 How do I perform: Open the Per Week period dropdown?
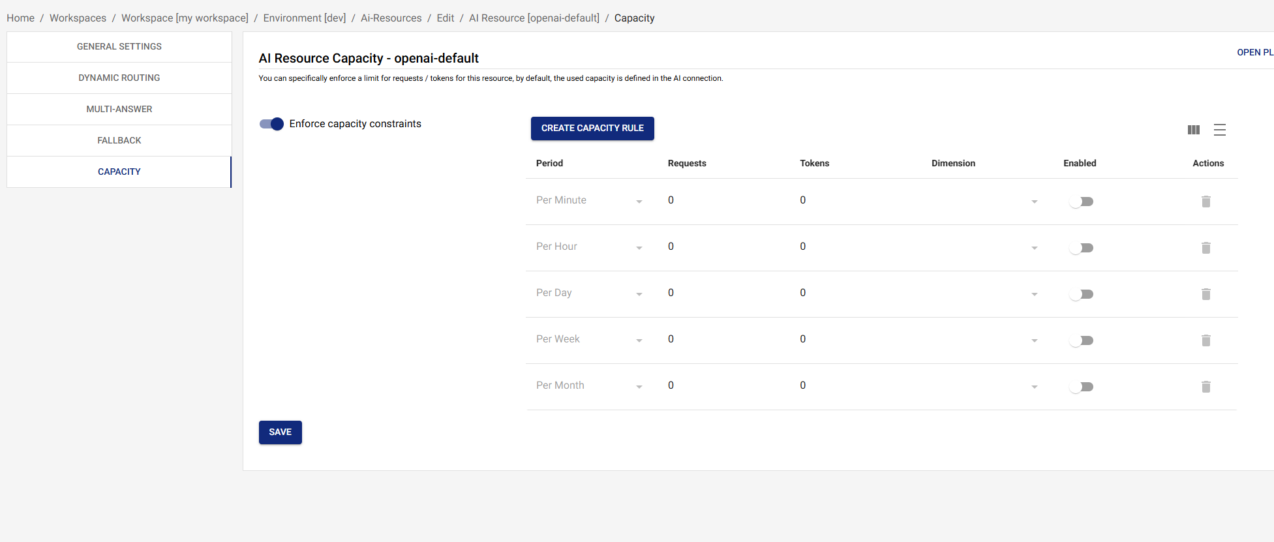[x=590, y=339]
